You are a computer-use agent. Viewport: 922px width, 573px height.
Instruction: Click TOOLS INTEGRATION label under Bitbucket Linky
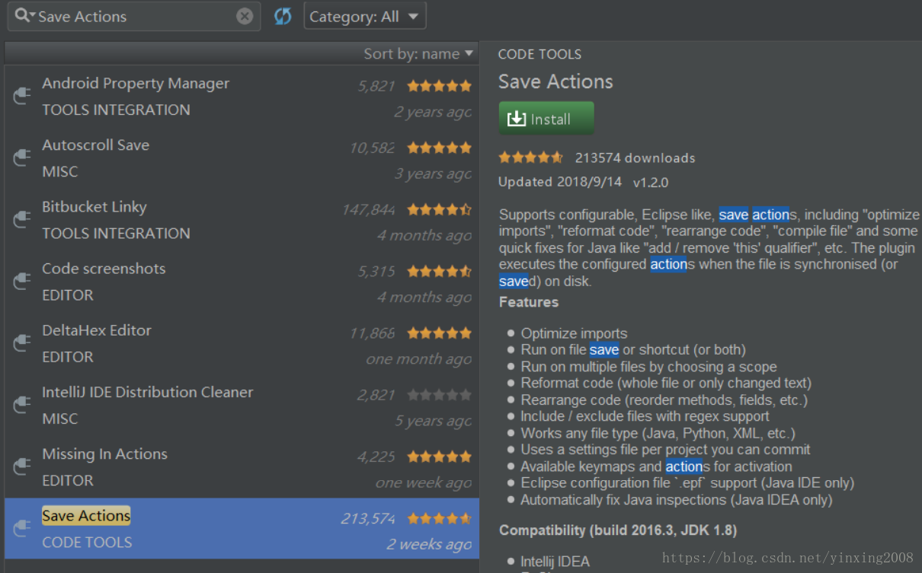[116, 234]
